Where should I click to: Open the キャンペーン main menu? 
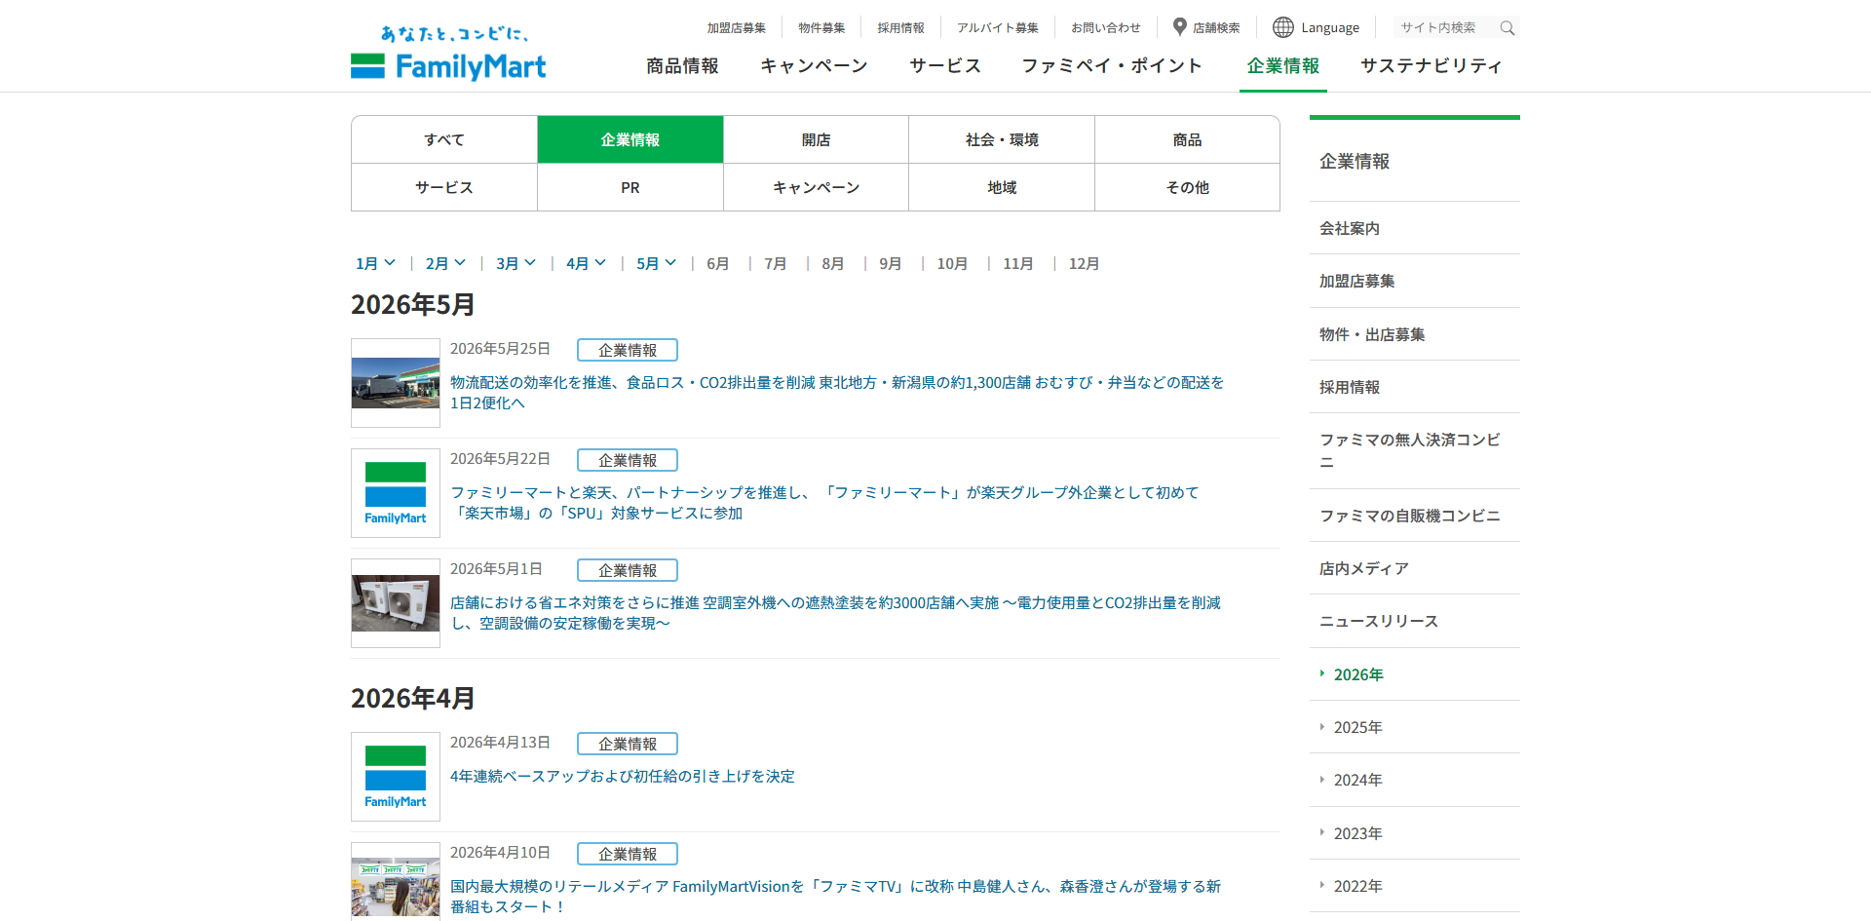coord(814,65)
